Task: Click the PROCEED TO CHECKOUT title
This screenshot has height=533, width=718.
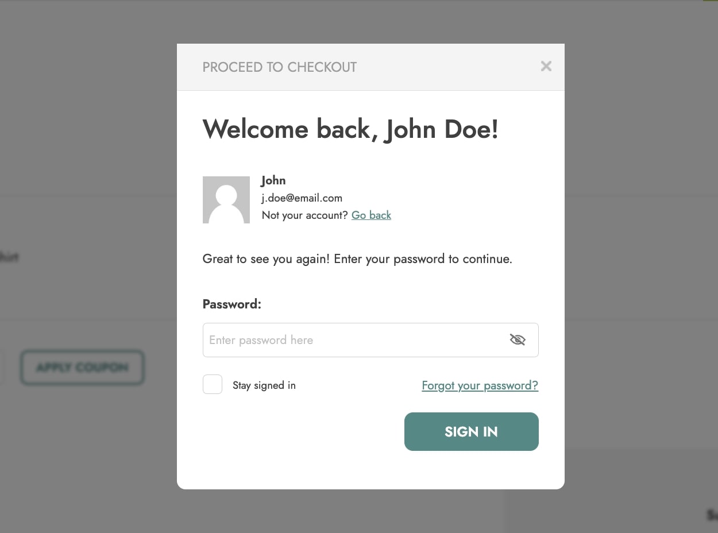Action: (x=280, y=67)
